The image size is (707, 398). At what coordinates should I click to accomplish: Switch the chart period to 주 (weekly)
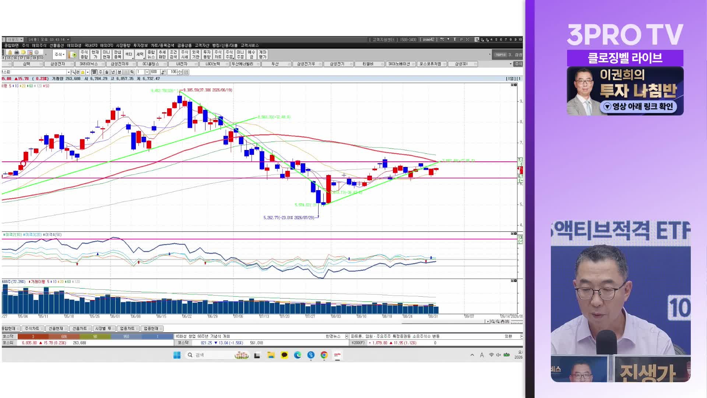click(101, 72)
